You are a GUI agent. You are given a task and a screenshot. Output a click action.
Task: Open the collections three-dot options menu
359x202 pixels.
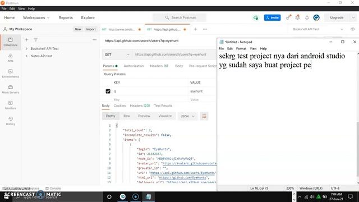coord(94,40)
